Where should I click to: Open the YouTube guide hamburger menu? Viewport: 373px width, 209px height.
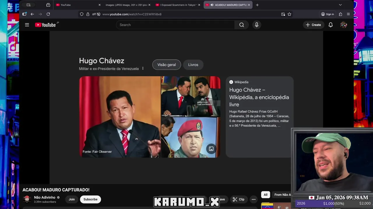[x=27, y=25]
